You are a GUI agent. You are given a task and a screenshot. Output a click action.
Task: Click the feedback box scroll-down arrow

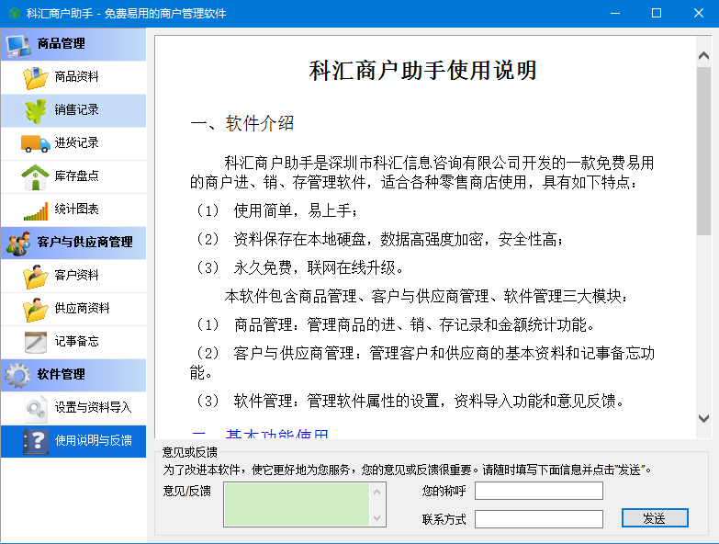tap(376, 518)
